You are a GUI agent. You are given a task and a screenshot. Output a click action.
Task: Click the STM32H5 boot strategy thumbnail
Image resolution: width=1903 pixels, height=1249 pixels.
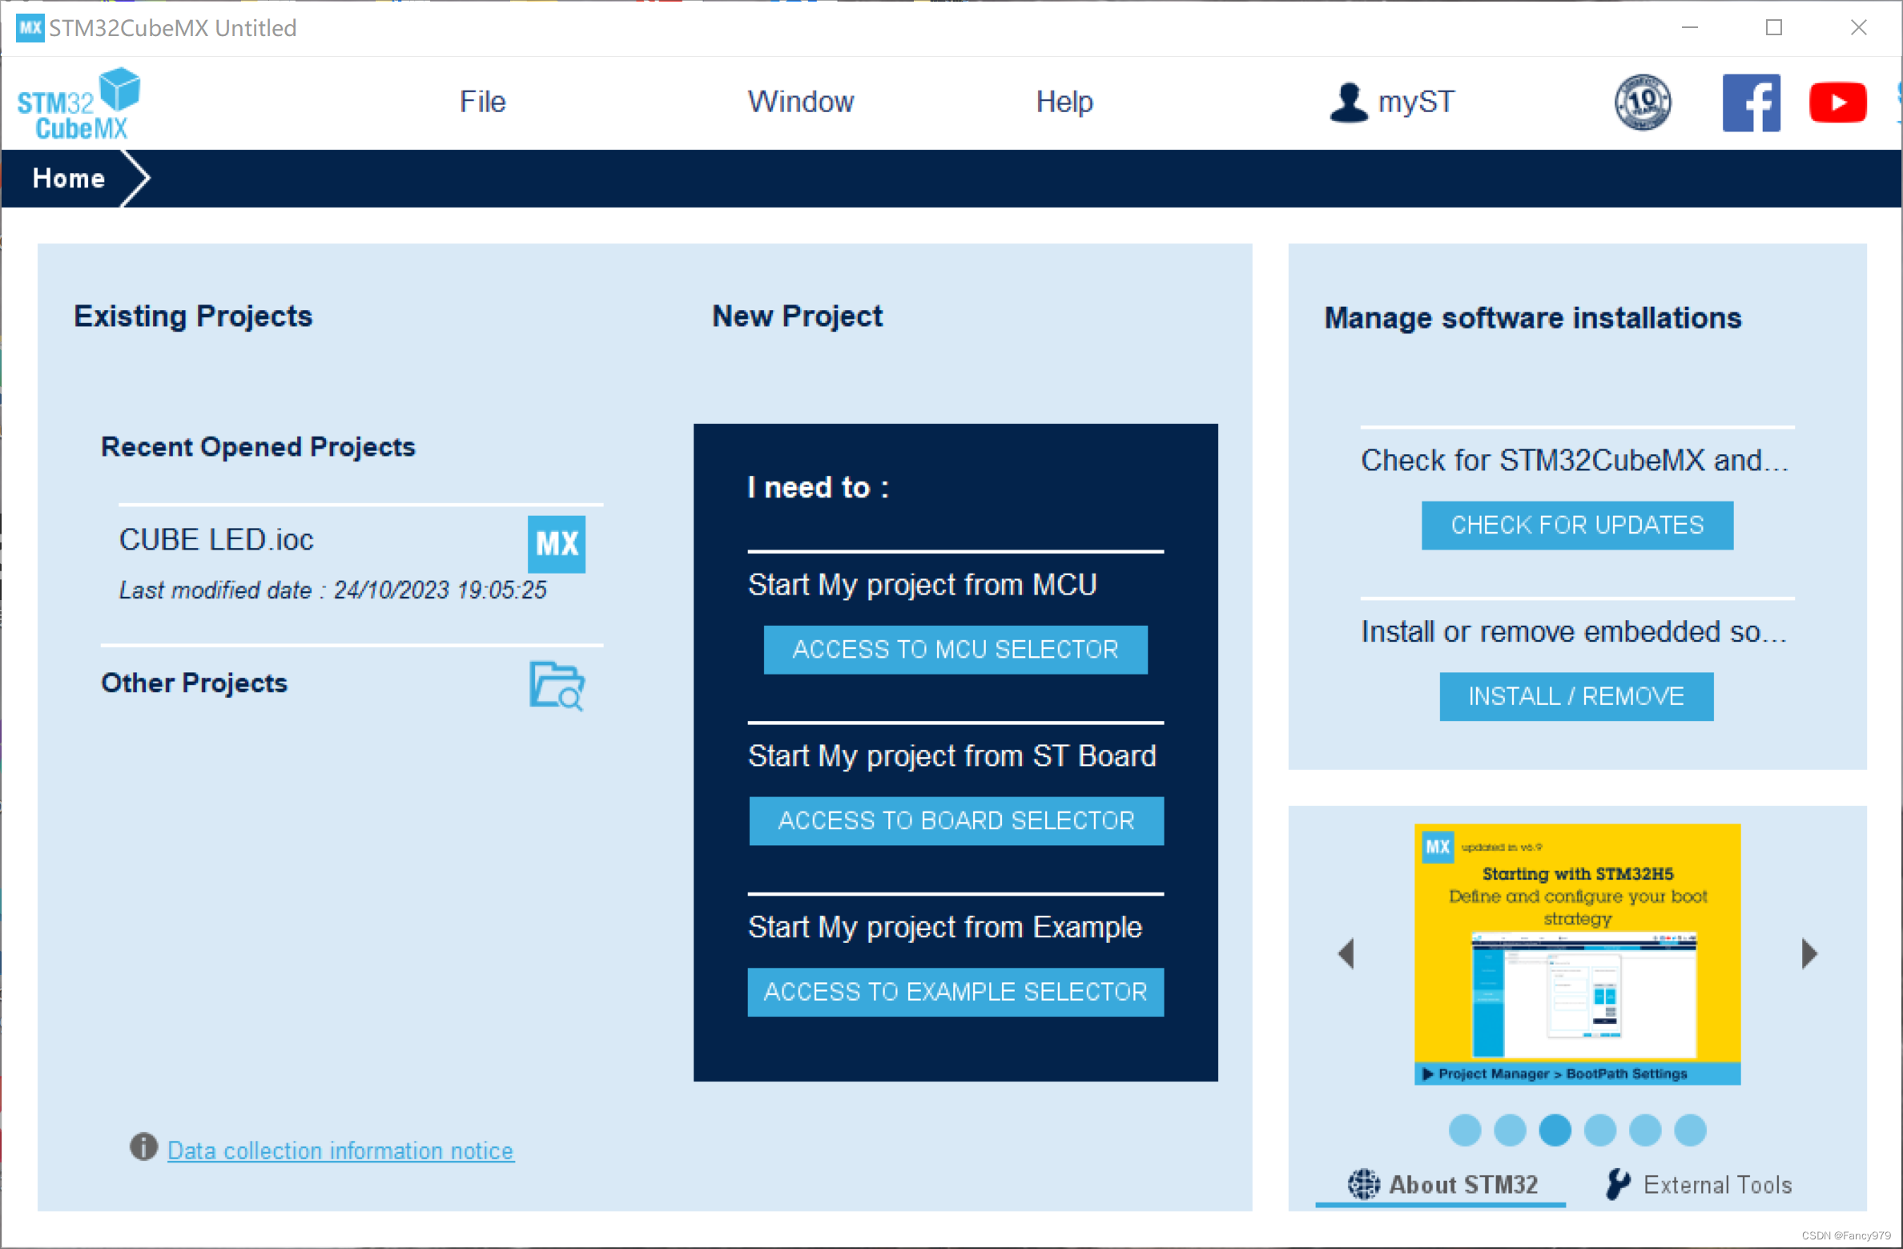[1576, 953]
